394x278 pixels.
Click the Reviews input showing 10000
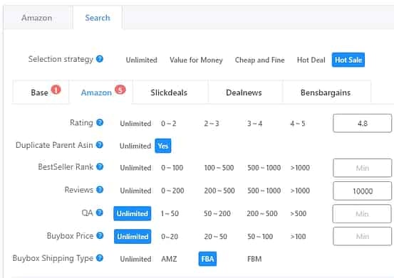click(363, 191)
